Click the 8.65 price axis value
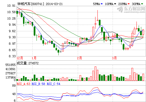Image resolution: width=146 pixels, height=102 pixels. pyautogui.click(x=12, y=50)
